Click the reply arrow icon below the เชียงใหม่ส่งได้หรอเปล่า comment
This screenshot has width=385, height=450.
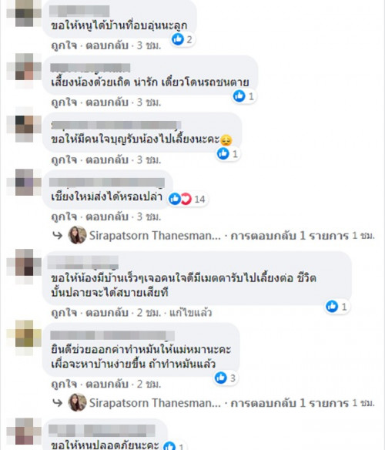click(58, 235)
